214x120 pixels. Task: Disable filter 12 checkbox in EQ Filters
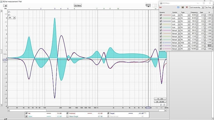[161, 49]
